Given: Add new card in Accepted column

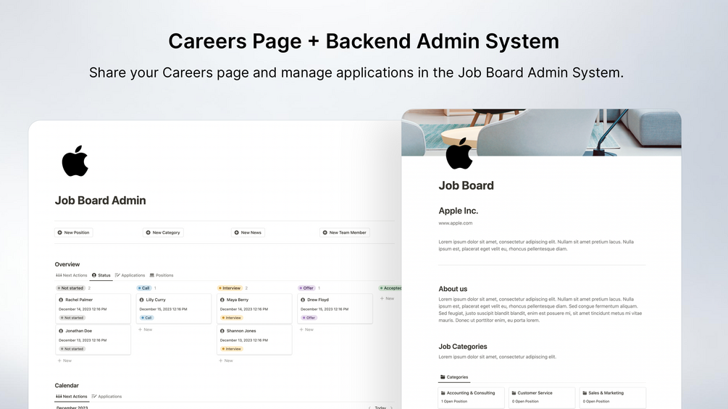Looking at the screenshot, I should [388, 298].
